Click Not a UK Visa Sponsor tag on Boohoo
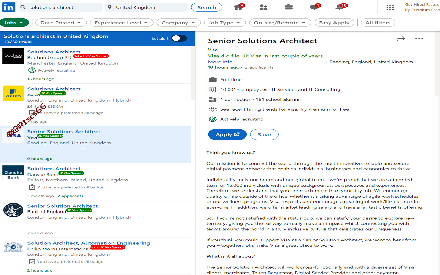Viewport: 440px width, 275px height. (x=91, y=56)
